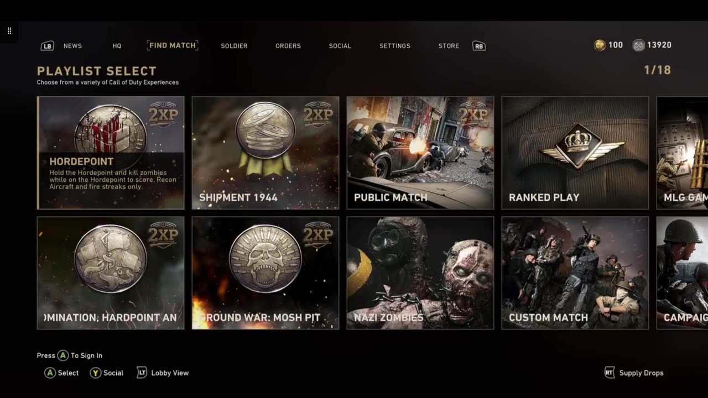Click the crown winged emblem on Ranked Play
This screenshot has height=398, width=708.
click(582, 146)
